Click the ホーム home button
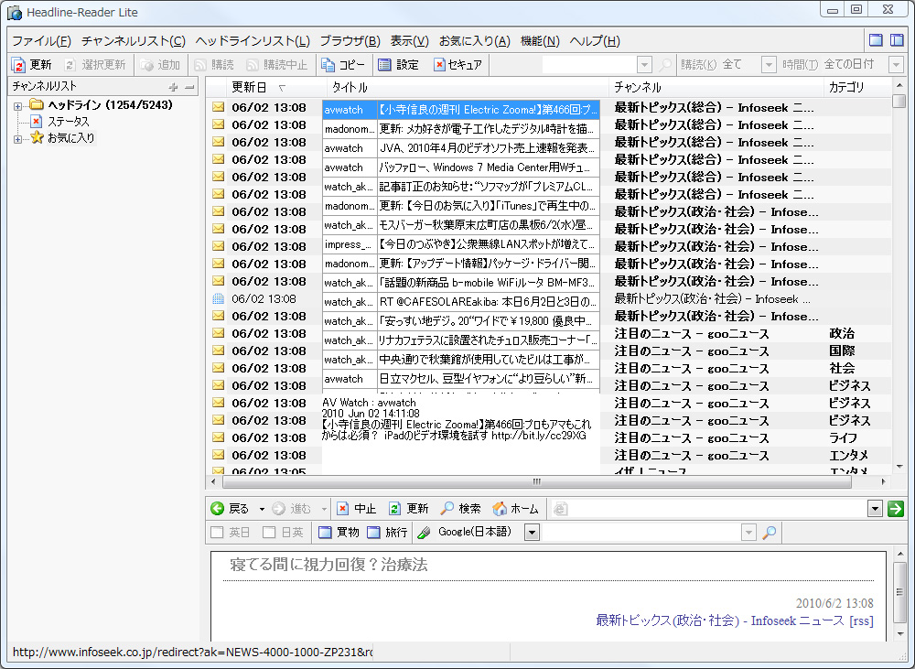915x669 pixels. [516, 509]
